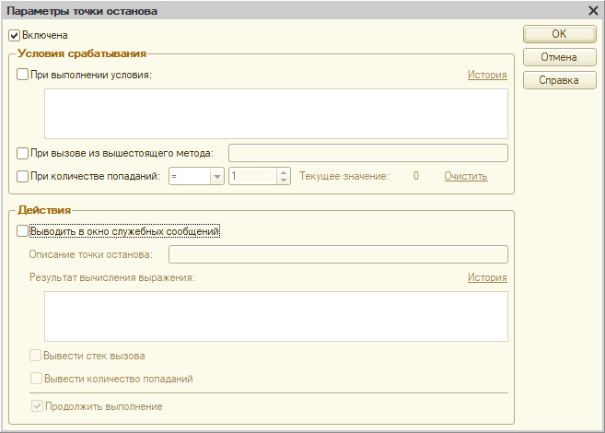This screenshot has width=605, height=433.
Task: Uncheck the Включена checkbox
Action: pyautogui.click(x=14, y=36)
